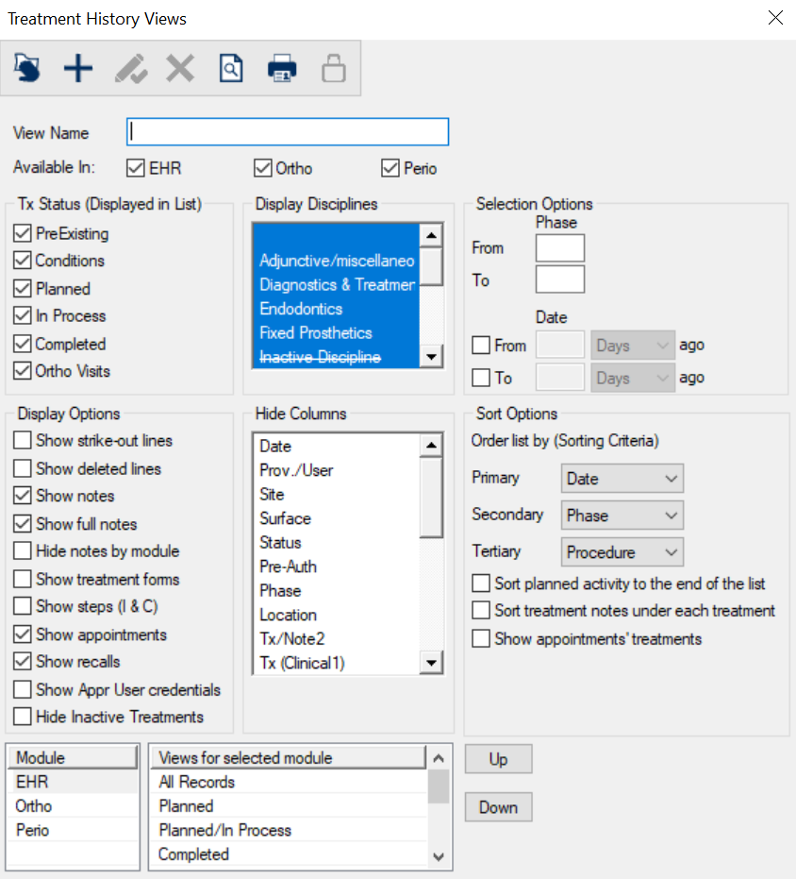
Task: Click the X delete icon in the toolbar
Action: [x=180, y=68]
